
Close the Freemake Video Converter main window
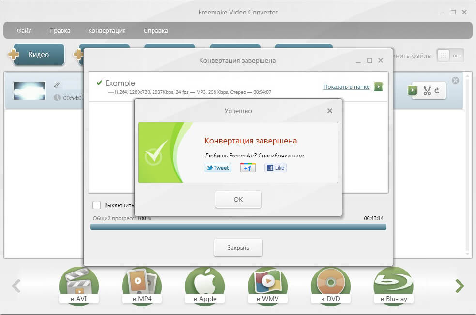click(464, 12)
